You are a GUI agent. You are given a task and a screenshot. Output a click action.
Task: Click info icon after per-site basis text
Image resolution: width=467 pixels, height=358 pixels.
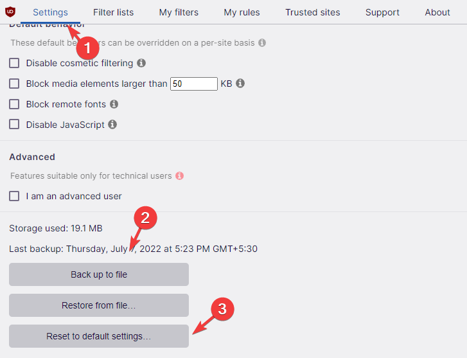(262, 42)
